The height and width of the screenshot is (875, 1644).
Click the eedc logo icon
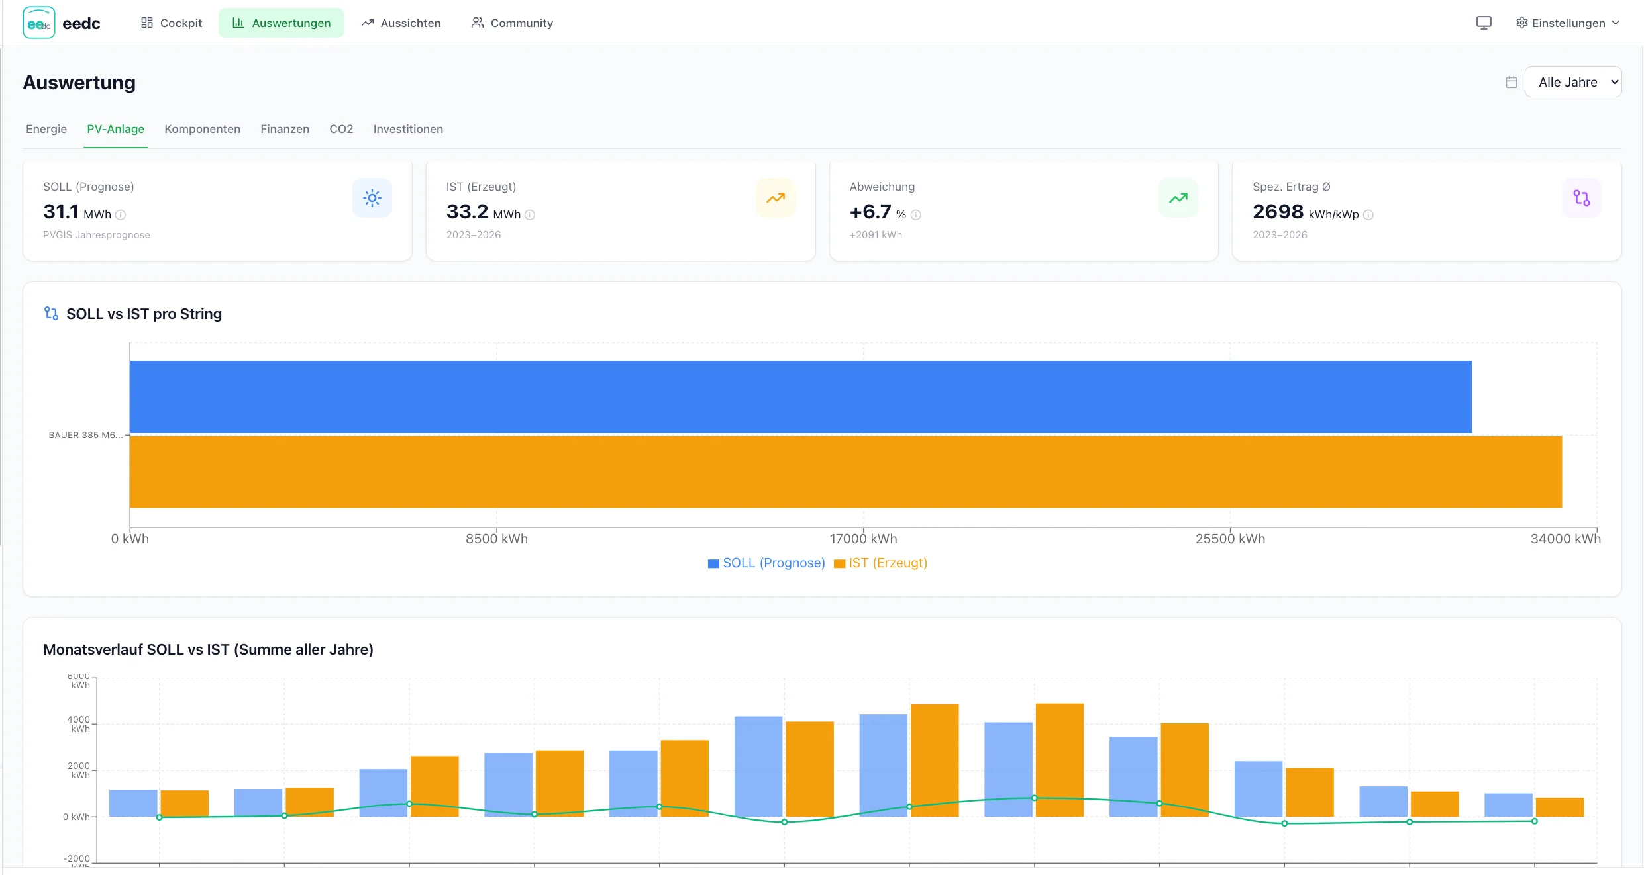coord(39,23)
